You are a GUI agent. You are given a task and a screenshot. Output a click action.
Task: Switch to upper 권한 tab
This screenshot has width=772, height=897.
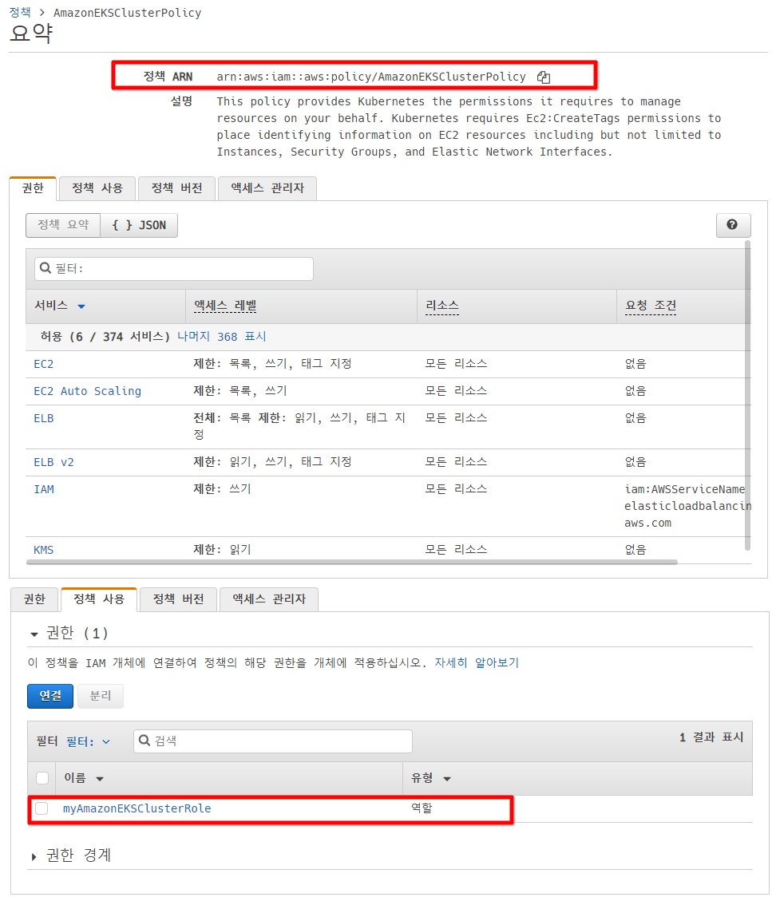coord(33,188)
